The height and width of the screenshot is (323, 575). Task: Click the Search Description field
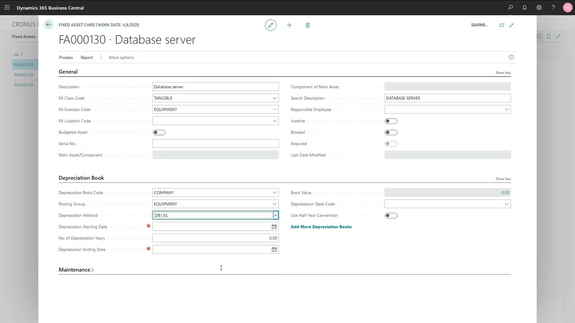click(x=447, y=98)
